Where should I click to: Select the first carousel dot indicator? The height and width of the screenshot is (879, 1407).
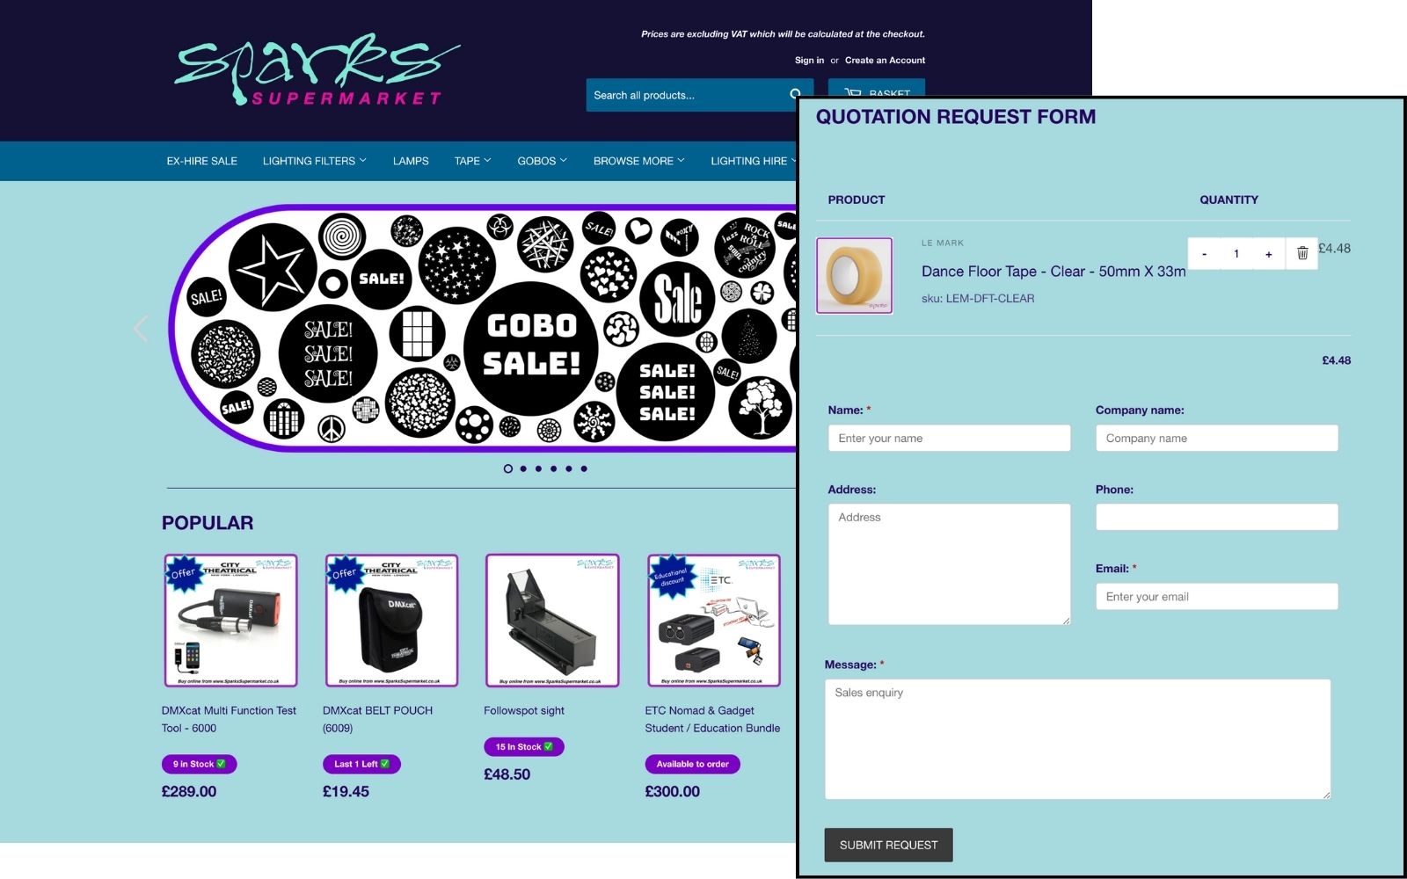click(507, 469)
